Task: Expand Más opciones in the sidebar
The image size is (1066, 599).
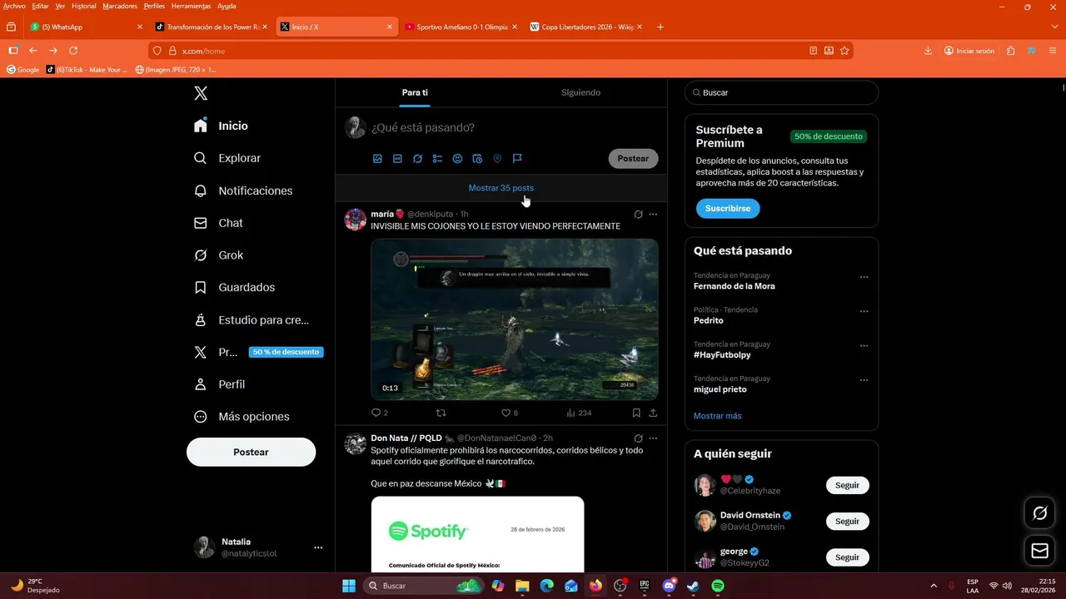Action: coord(242,417)
